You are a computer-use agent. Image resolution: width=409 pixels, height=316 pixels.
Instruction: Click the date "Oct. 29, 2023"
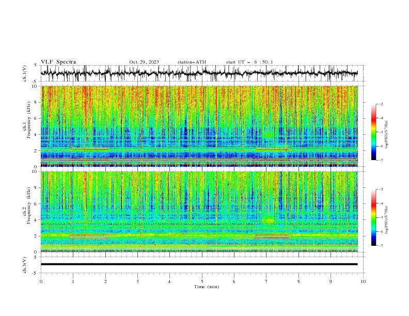tap(144, 62)
